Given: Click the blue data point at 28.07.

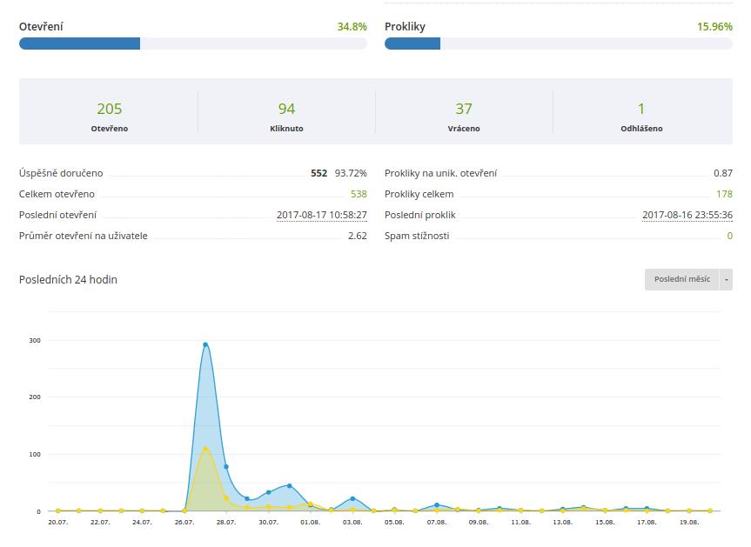Looking at the screenshot, I should click(x=226, y=467).
